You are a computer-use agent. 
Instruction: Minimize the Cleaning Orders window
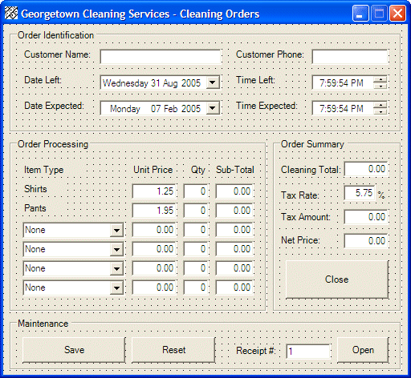[360, 14]
